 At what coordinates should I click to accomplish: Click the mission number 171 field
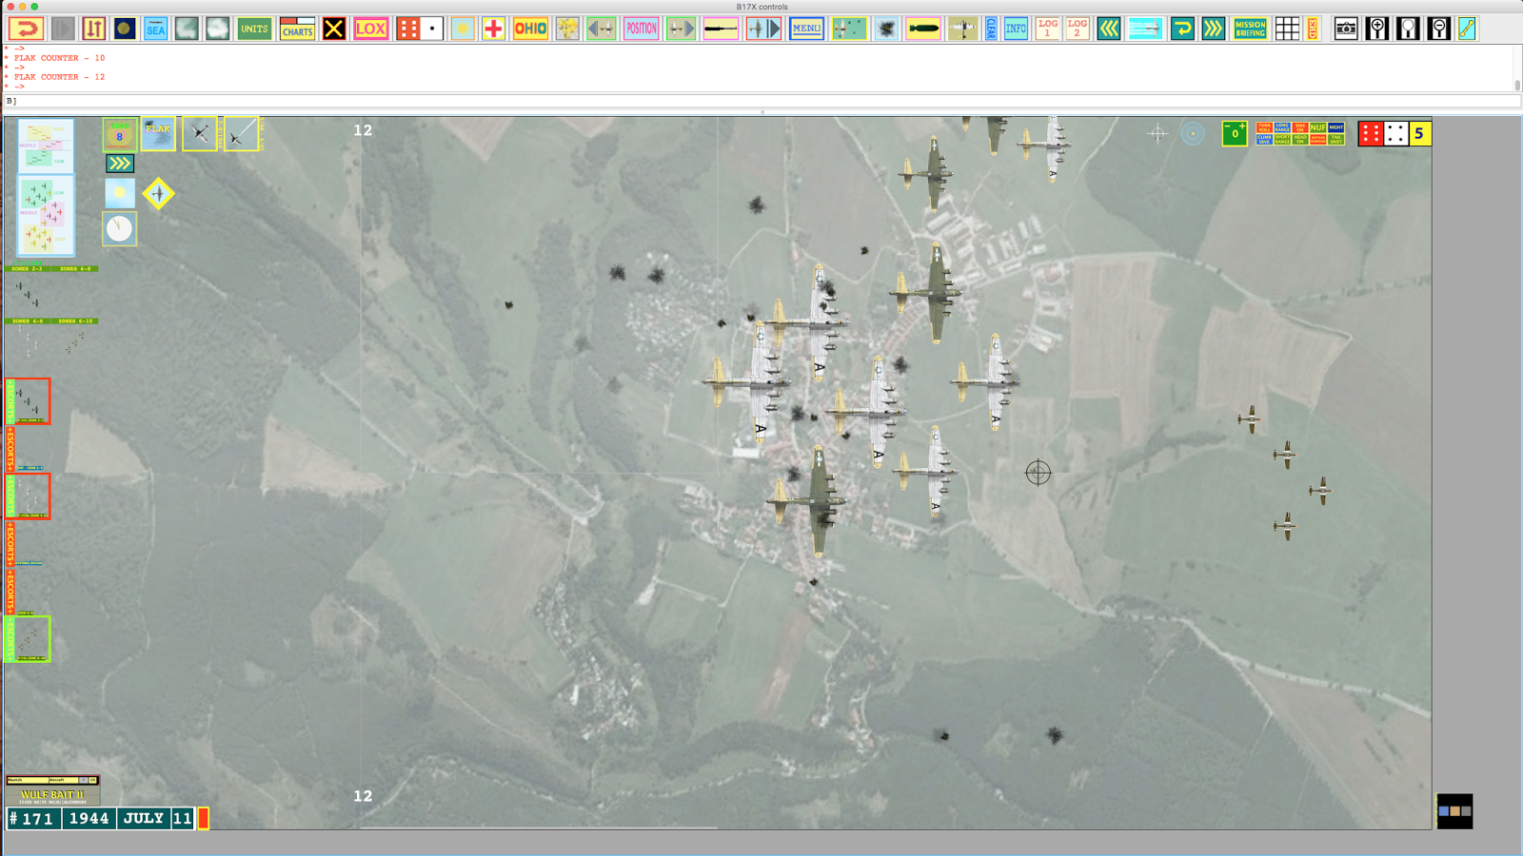[32, 818]
